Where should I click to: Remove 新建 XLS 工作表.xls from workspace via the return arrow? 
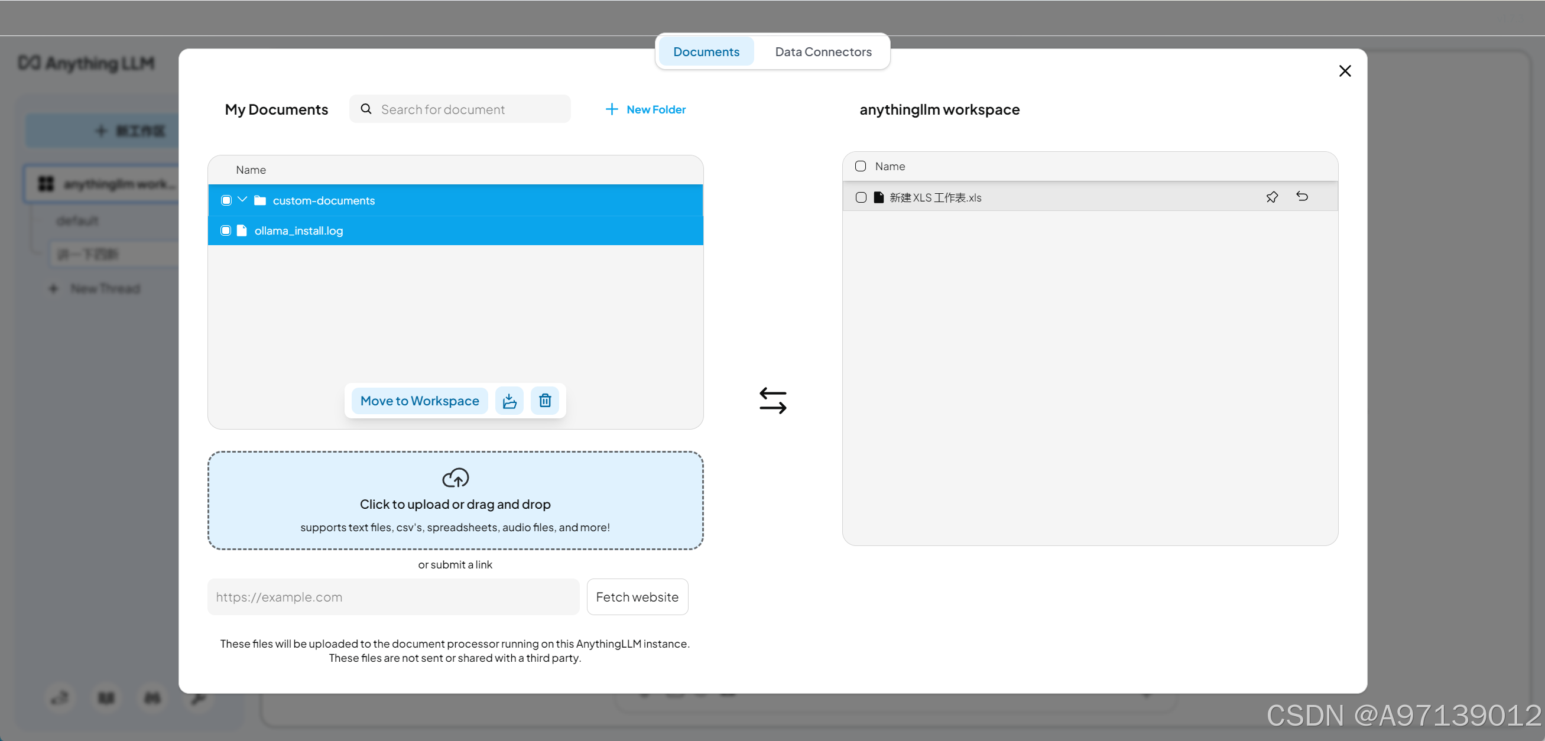(1301, 196)
